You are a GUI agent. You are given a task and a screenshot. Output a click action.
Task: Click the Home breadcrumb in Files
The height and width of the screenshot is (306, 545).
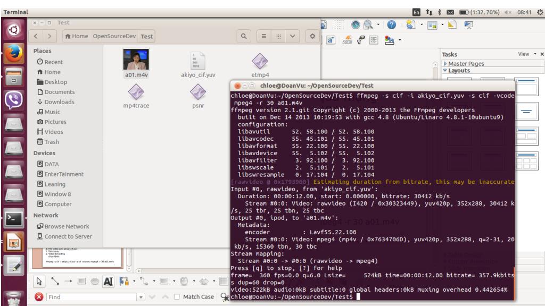pos(77,36)
